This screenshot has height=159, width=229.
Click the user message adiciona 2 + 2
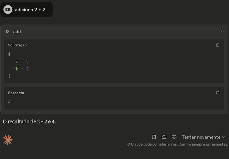click(30, 9)
